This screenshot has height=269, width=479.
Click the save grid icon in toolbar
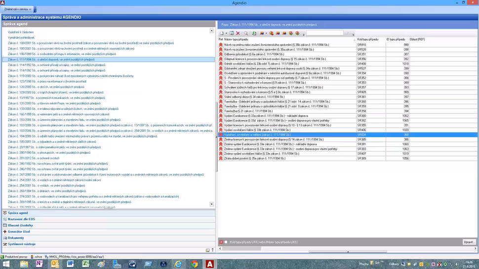232,34
